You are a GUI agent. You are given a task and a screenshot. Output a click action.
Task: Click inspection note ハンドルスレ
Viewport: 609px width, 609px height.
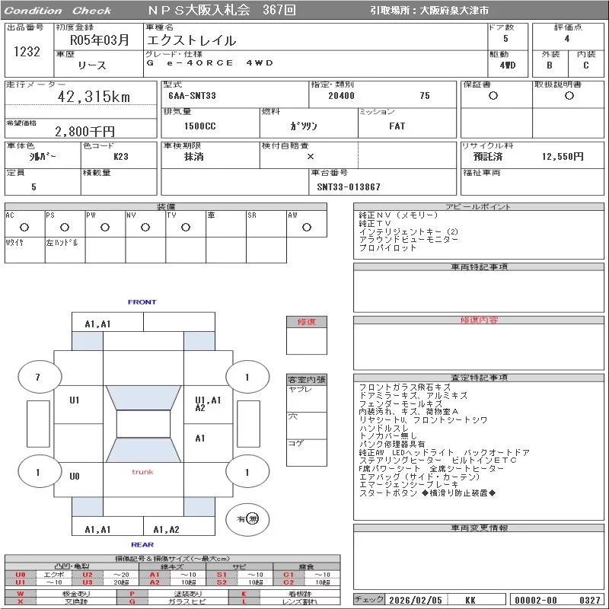coord(384,428)
